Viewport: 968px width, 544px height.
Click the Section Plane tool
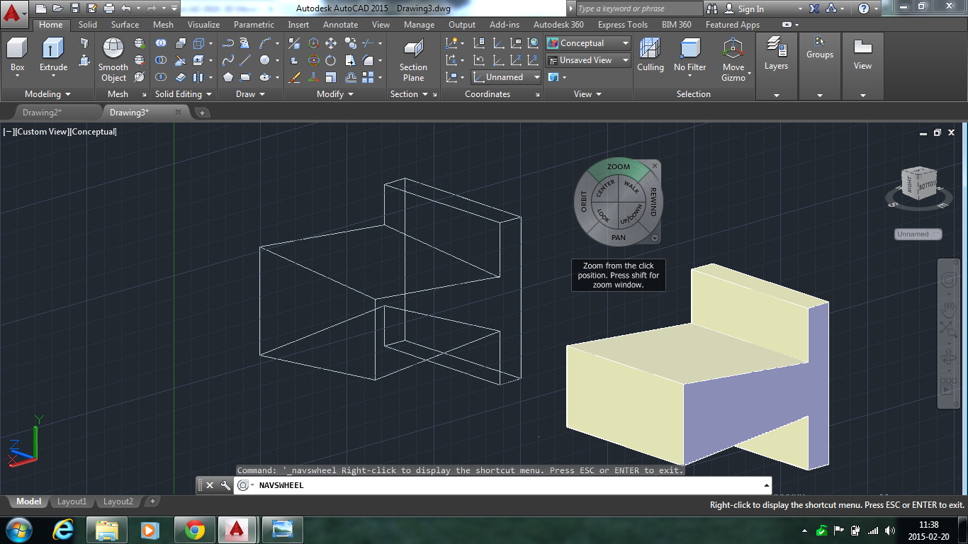coord(413,50)
